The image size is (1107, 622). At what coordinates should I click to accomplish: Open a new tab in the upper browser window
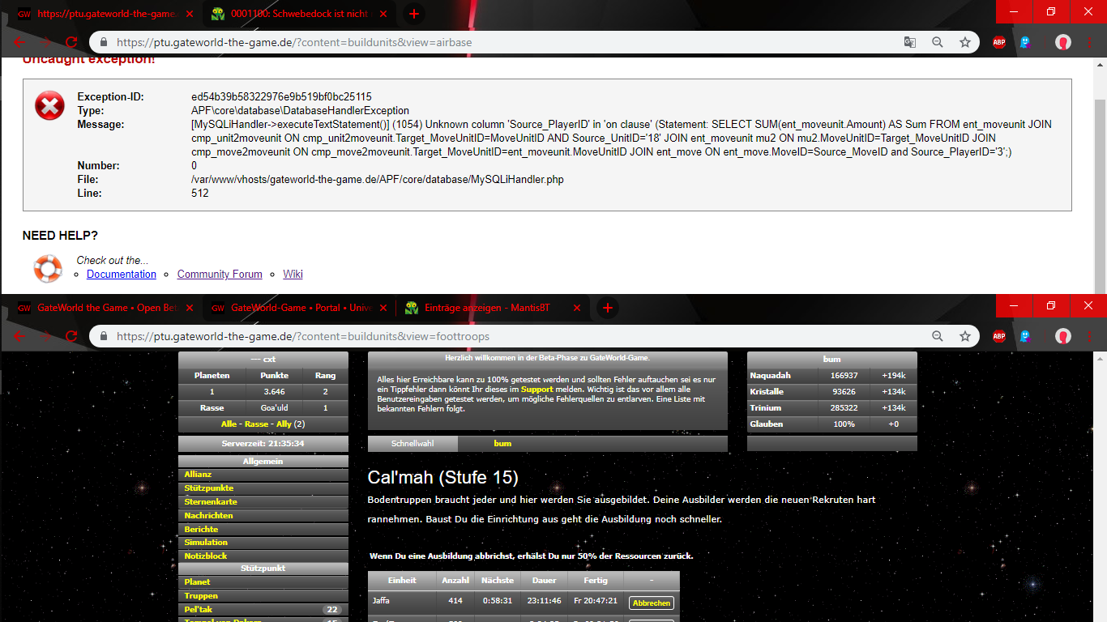pos(413,14)
